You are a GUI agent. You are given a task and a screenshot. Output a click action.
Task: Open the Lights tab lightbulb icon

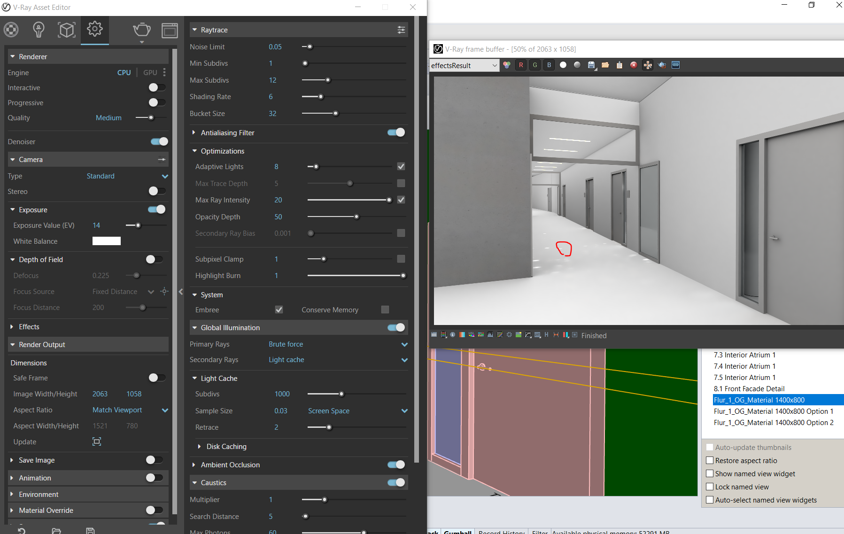(x=39, y=30)
